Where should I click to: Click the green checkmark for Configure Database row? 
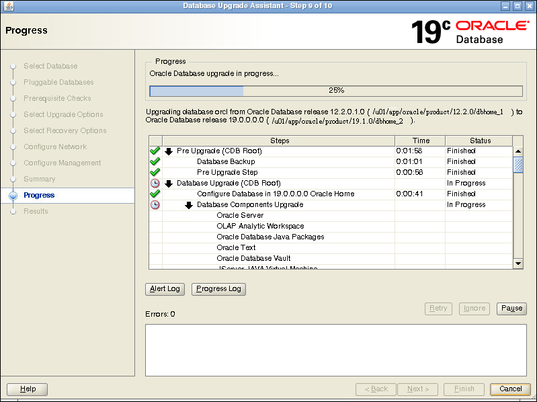coord(155,194)
